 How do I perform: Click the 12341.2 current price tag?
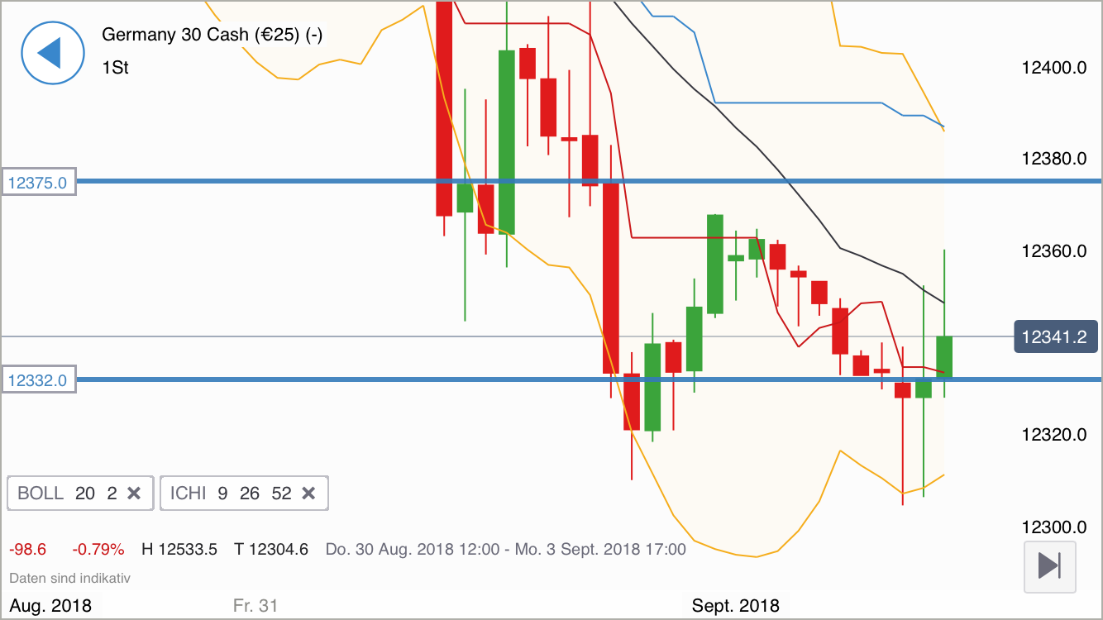(x=1055, y=336)
